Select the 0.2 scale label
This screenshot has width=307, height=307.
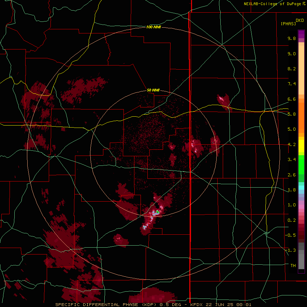click(x=292, y=220)
